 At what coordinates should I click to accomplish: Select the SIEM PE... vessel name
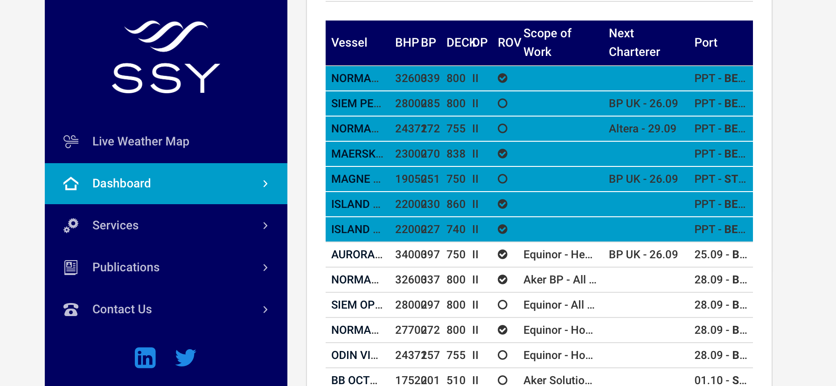tap(356, 103)
